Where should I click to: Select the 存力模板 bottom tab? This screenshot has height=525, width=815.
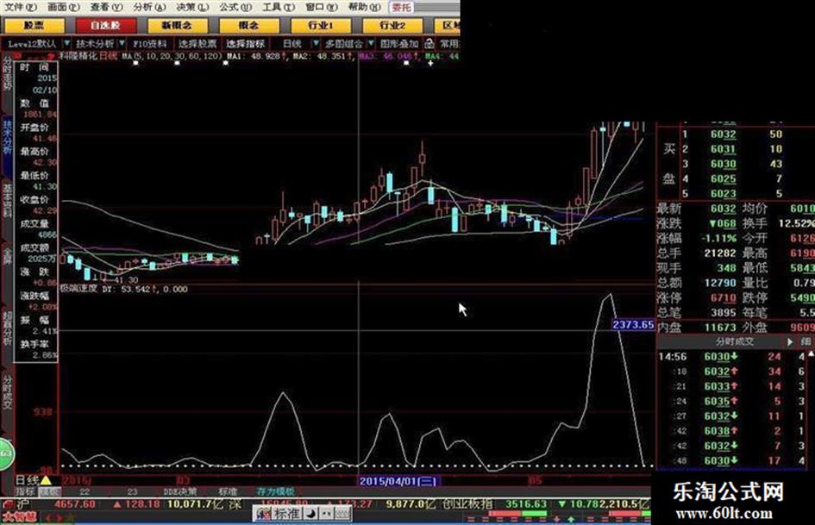coord(275,491)
